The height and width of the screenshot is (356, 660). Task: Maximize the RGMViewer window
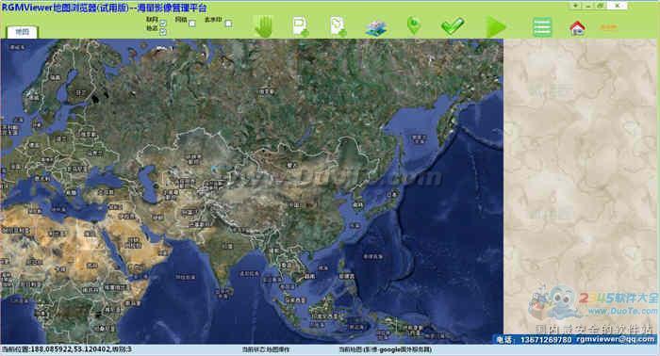click(601, 6)
